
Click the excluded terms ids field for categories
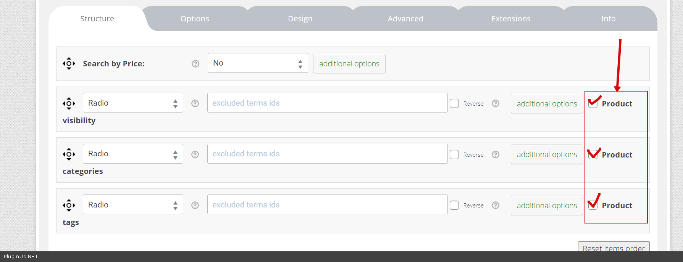327,154
